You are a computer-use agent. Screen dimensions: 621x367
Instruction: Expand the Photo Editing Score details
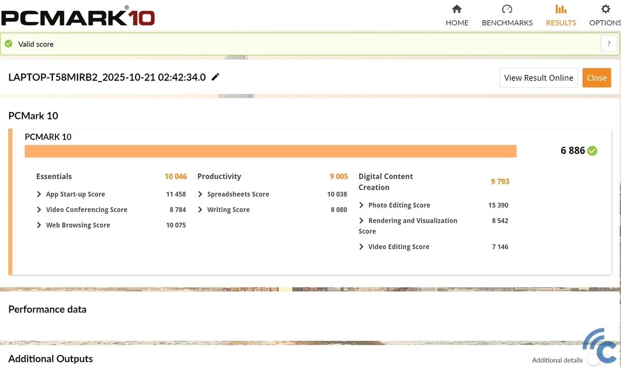[x=362, y=205]
